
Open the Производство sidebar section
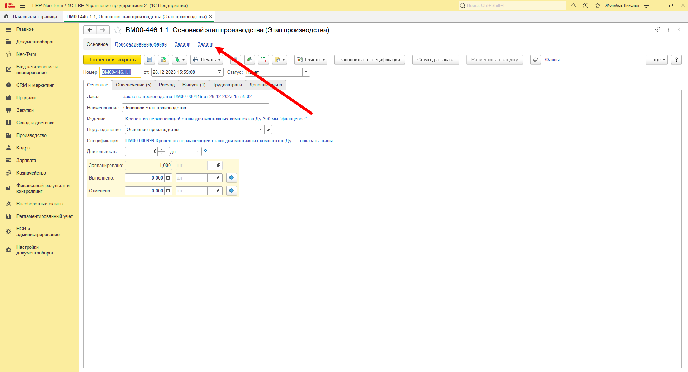(32, 135)
